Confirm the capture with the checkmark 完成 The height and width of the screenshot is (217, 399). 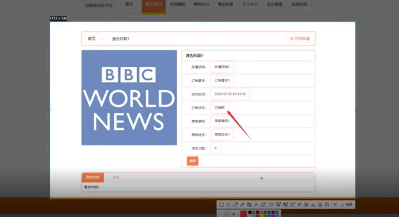346,205
